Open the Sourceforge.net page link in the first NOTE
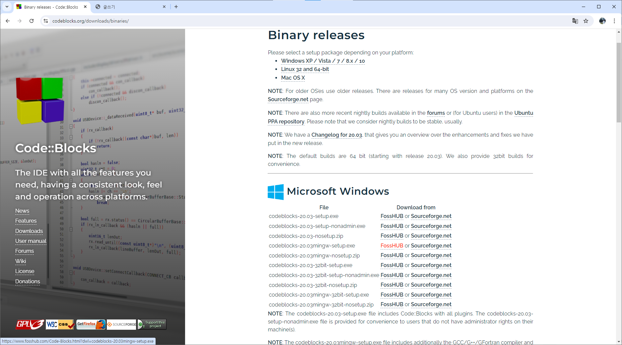 288,100
